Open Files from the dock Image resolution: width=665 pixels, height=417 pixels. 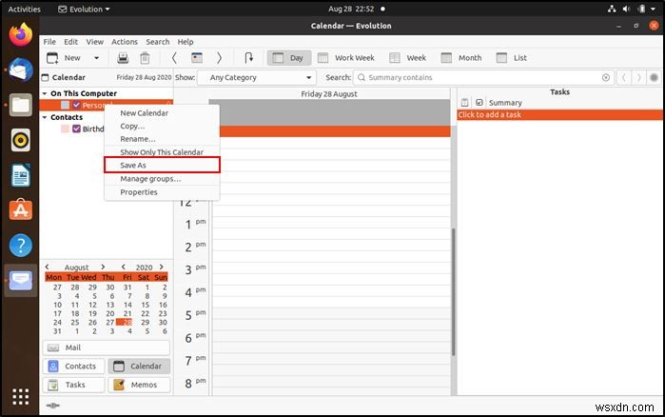click(x=20, y=105)
